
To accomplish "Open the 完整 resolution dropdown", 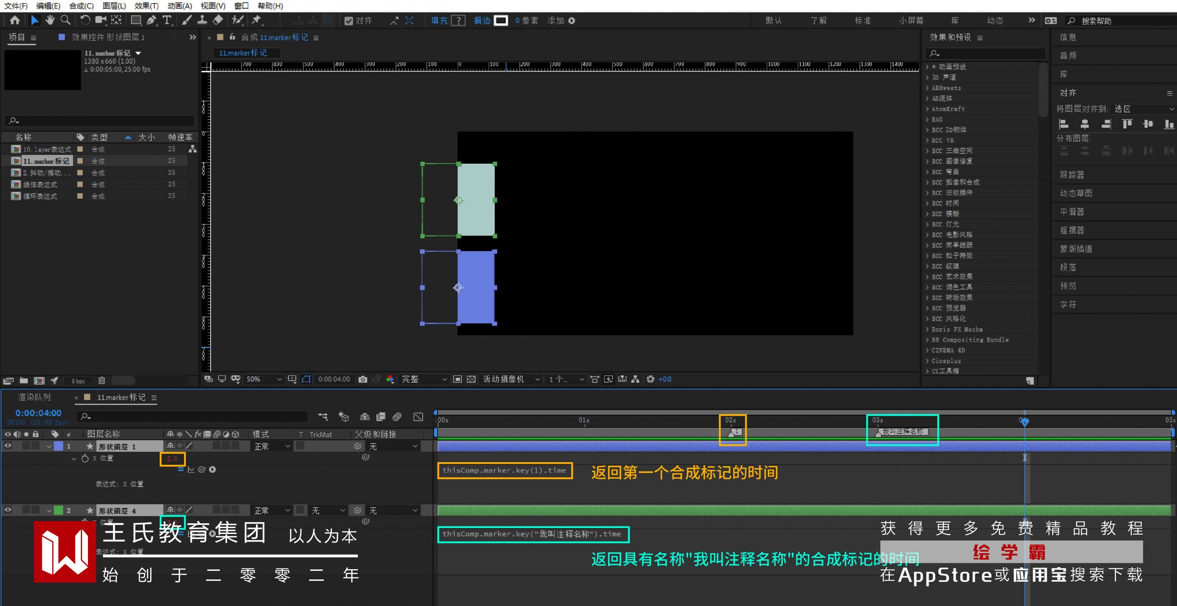I will pyautogui.click(x=424, y=379).
